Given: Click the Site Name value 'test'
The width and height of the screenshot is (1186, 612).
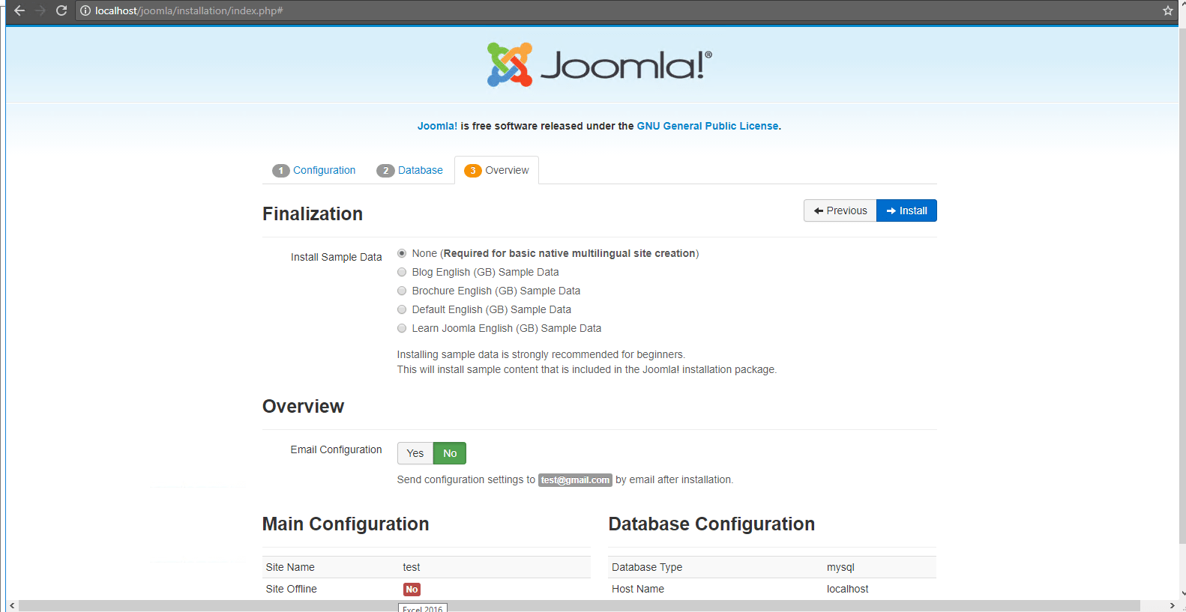Looking at the screenshot, I should pyautogui.click(x=412, y=567).
